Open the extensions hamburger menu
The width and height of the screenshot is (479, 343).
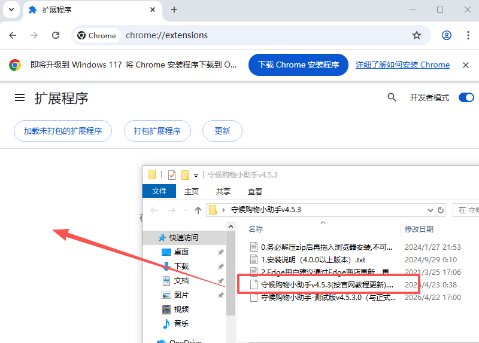click(20, 97)
